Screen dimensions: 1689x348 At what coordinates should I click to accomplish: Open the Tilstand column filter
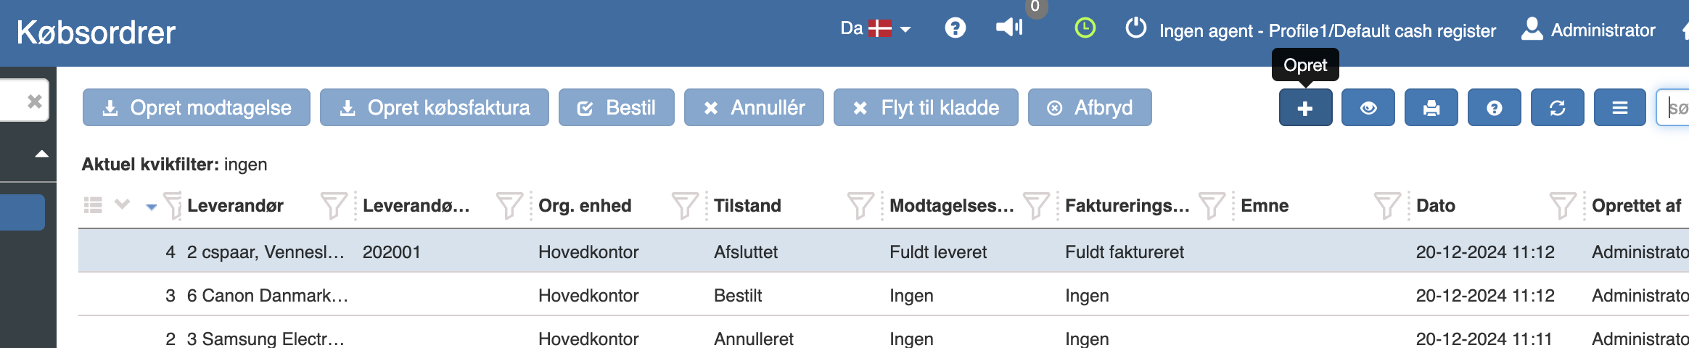[860, 206]
